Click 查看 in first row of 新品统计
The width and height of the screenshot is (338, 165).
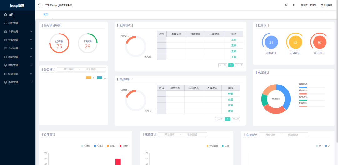click(x=231, y=94)
